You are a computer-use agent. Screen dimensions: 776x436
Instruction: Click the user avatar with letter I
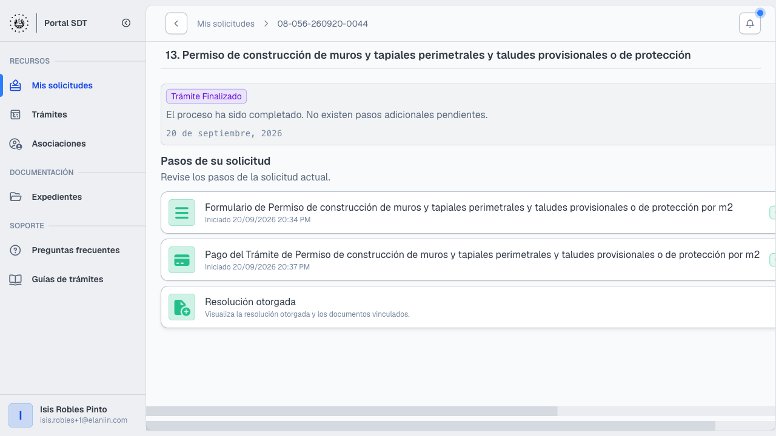[x=21, y=415]
